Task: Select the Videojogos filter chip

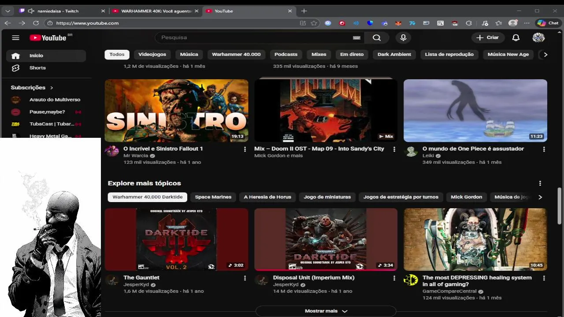Action: [x=152, y=54]
